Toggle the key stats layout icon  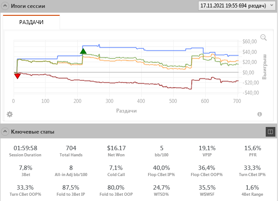(x=270, y=131)
